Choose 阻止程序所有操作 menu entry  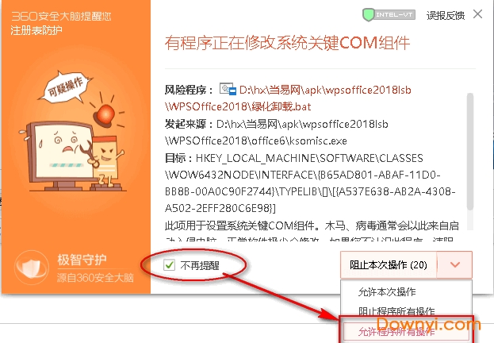point(396,311)
